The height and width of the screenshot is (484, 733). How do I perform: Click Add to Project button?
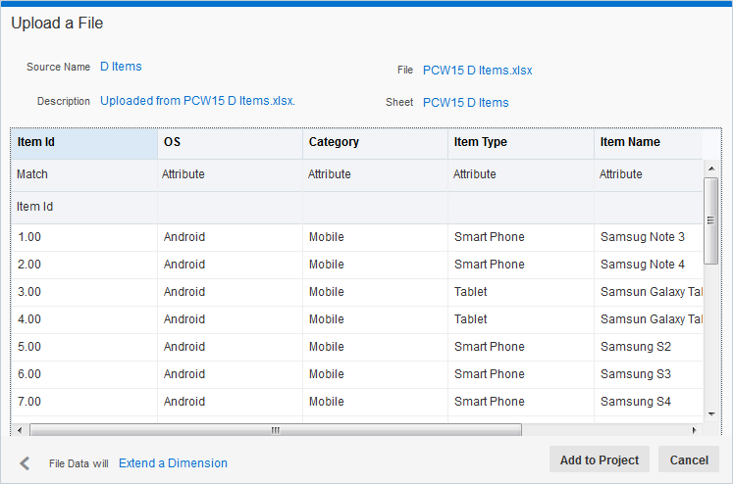pos(600,460)
